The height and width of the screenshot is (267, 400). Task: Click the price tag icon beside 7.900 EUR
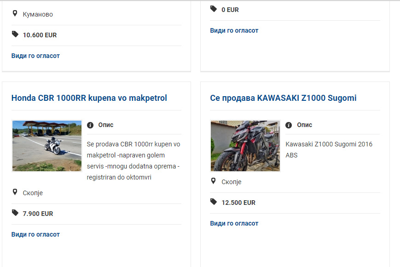pyautogui.click(x=15, y=213)
